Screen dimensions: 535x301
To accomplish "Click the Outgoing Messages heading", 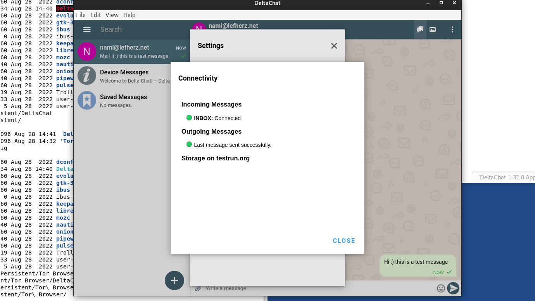I will point(211,131).
